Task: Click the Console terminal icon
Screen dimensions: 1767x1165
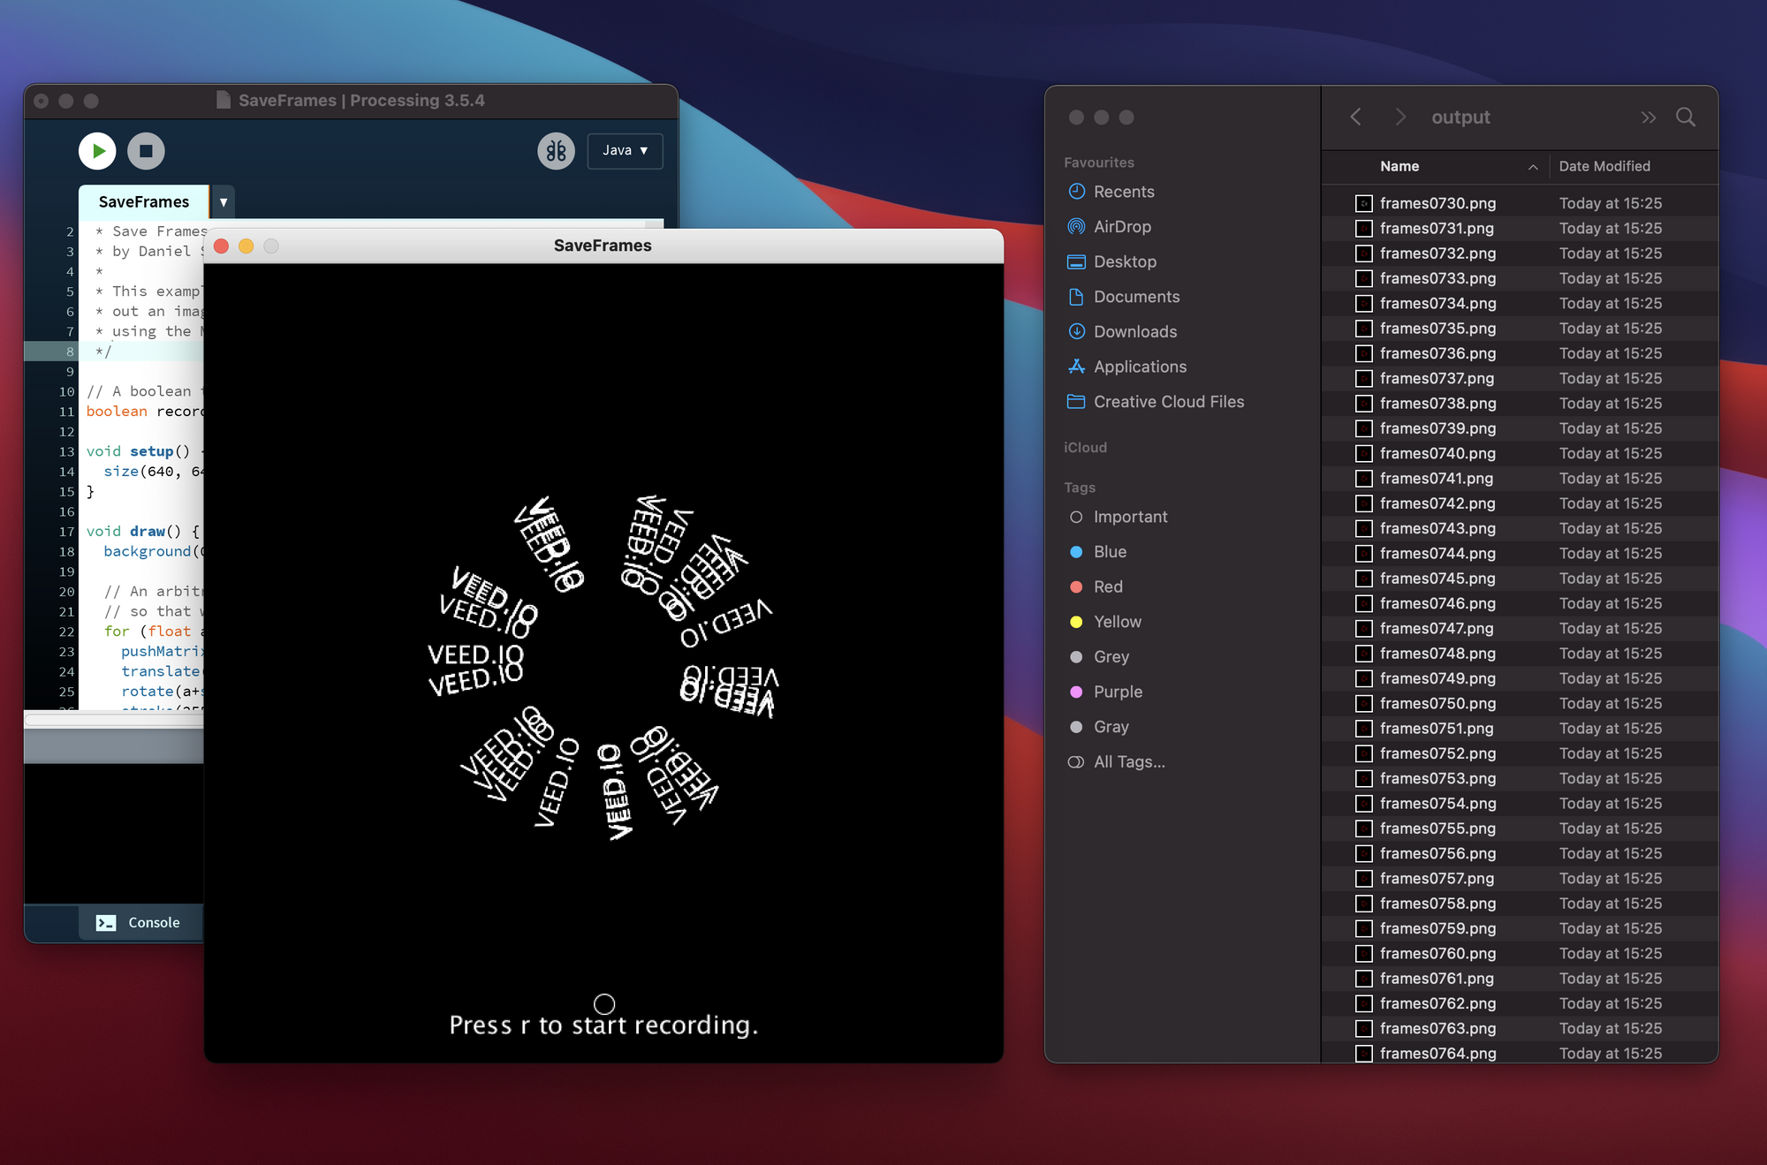Action: [x=106, y=922]
